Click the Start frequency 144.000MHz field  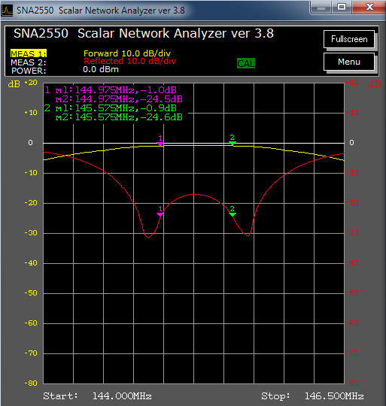pos(122,396)
